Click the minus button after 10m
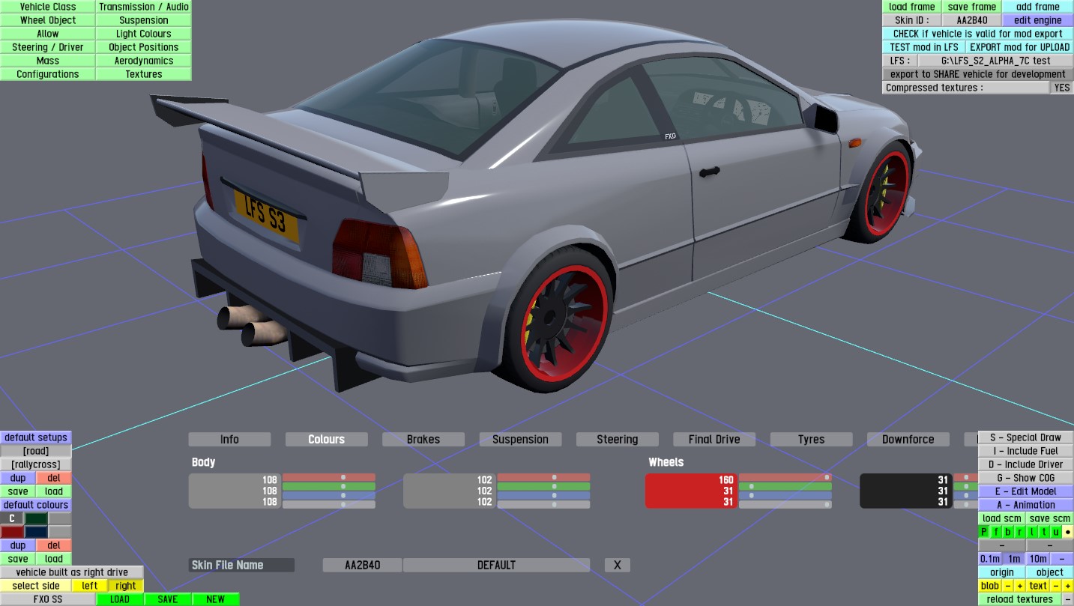Viewport: 1074px width, 606px height. pyautogui.click(x=1062, y=559)
